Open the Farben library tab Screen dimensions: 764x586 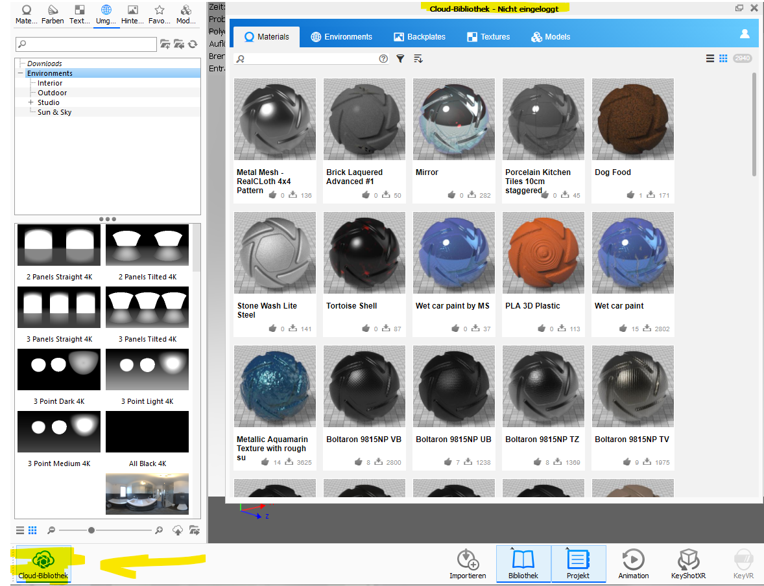[x=53, y=15]
